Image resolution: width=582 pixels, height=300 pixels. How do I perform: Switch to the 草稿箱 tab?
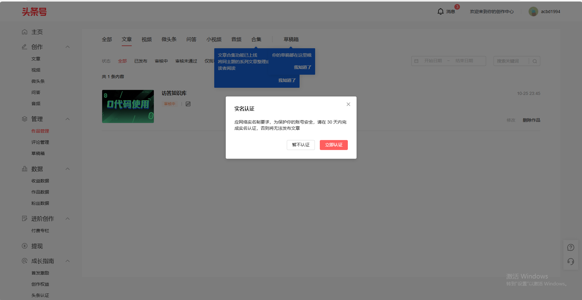[291, 39]
